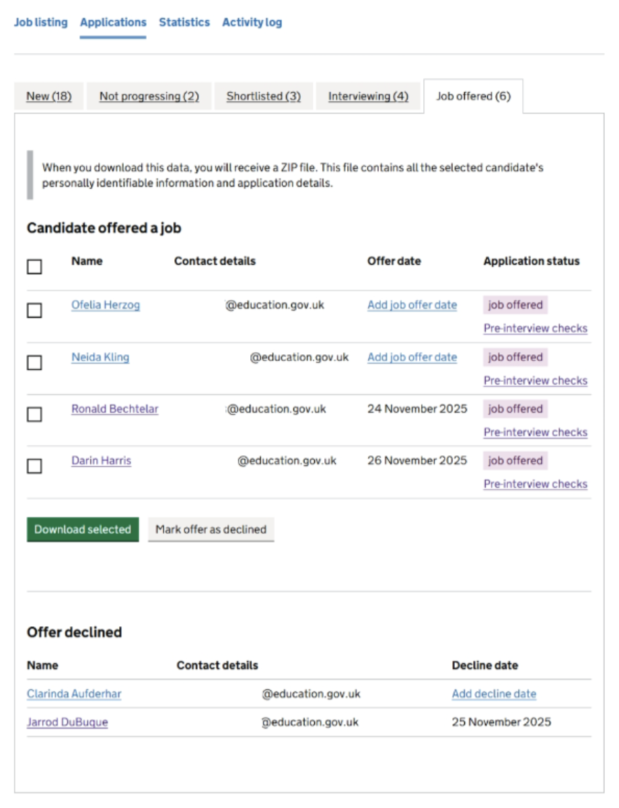Tick the select-all checkbox in table header
This screenshot has height=808, width=619.
tap(34, 267)
